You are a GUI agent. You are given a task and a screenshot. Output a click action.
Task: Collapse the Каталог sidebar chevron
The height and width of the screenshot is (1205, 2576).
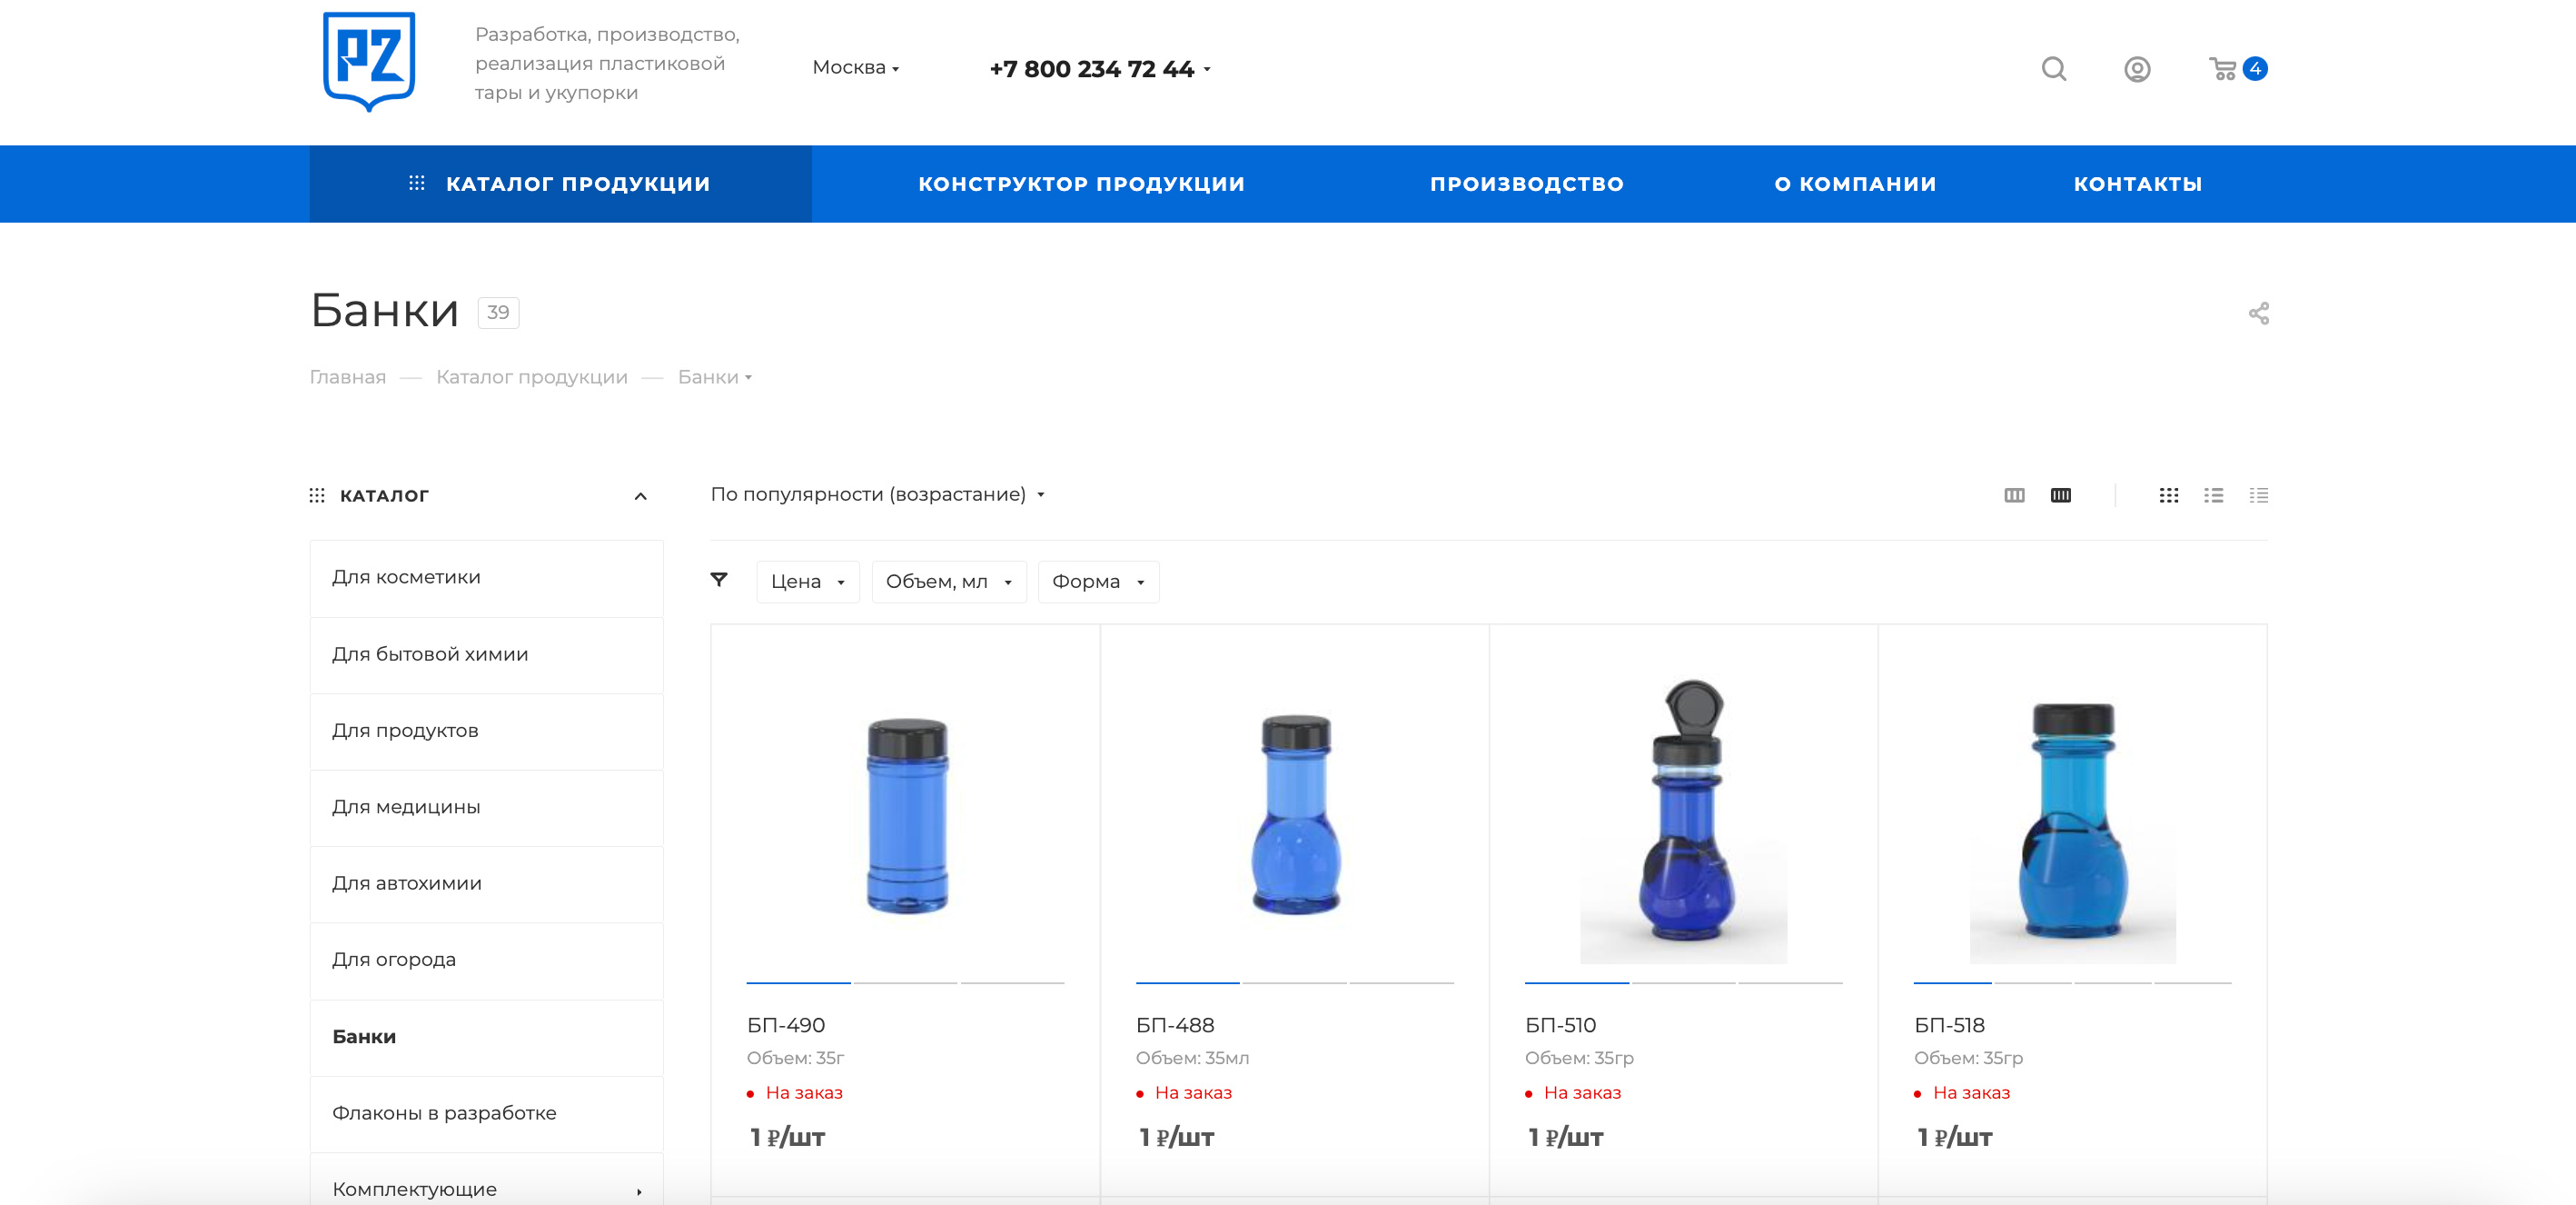point(640,496)
